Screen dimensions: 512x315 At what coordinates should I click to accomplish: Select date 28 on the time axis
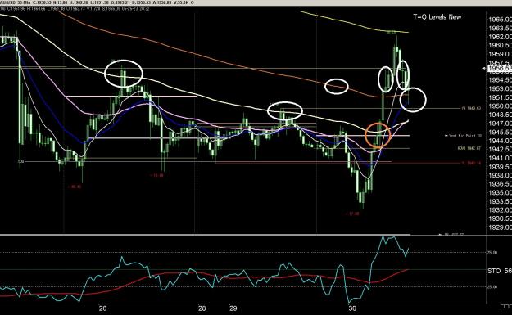[x=202, y=308]
